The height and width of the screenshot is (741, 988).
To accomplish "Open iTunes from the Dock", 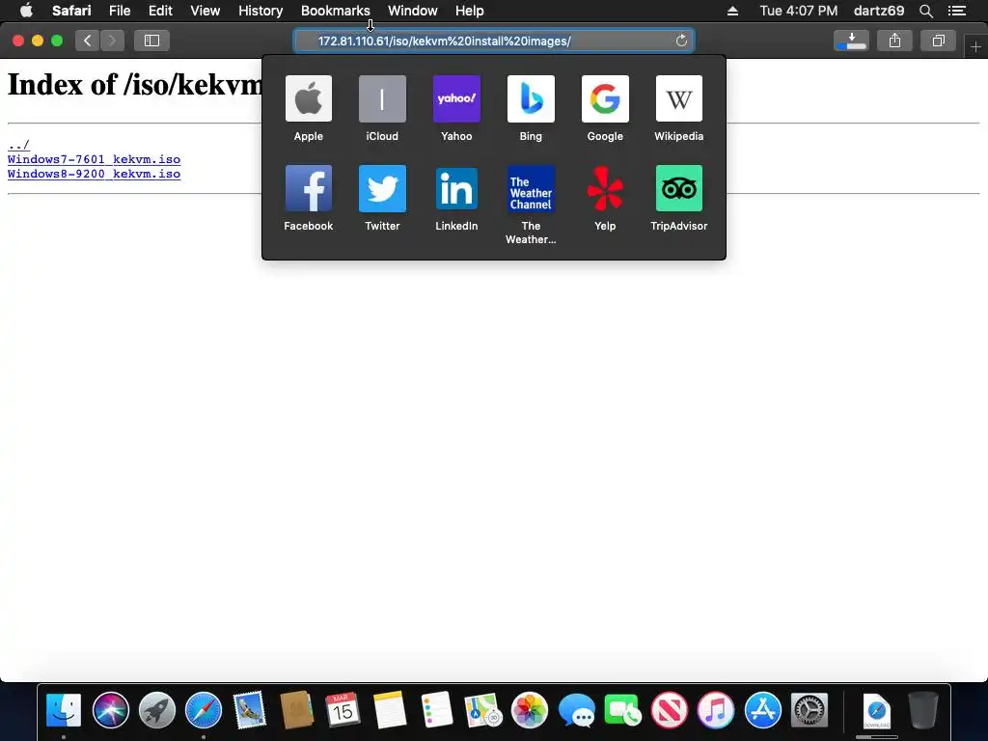I will [x=716, y=710].
